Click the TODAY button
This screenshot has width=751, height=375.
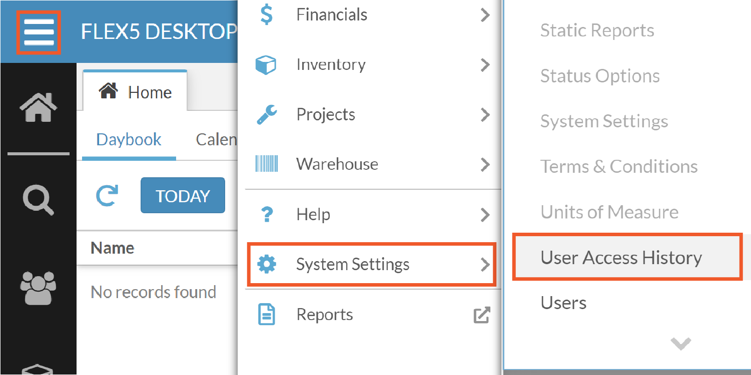pyautogui.click(x=183, y=195)
